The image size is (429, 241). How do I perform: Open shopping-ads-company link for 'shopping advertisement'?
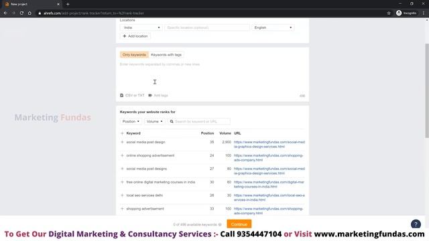click(x=268, y=211)
